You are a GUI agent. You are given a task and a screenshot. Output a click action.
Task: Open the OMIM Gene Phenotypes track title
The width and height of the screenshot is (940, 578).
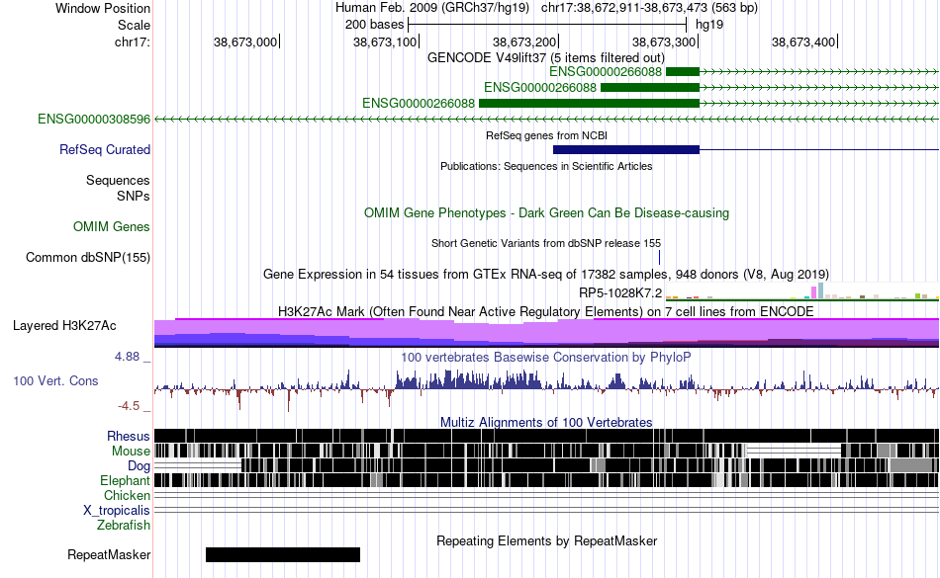[546, 213]
